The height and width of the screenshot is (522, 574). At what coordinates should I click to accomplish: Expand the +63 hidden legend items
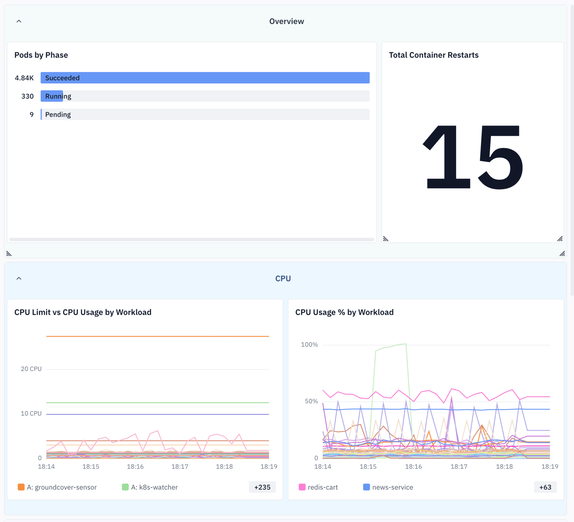pyautogui.click(x=545, y=487)
